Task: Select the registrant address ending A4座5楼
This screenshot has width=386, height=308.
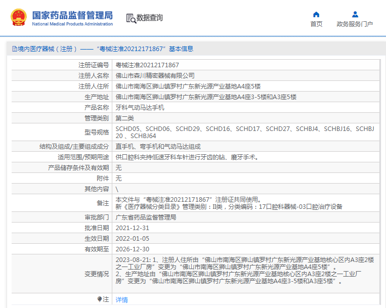Action: coord(188,86)
